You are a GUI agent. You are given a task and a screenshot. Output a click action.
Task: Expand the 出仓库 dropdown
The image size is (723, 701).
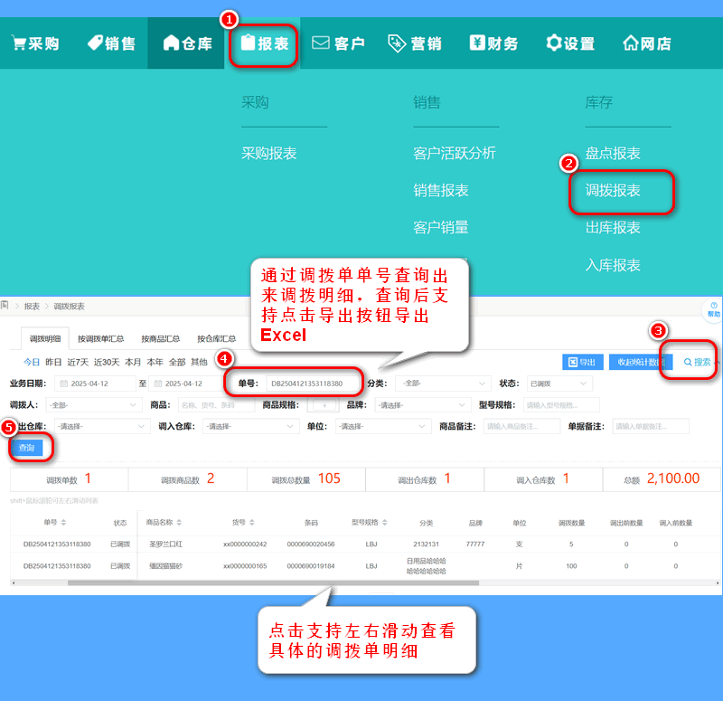102,426
